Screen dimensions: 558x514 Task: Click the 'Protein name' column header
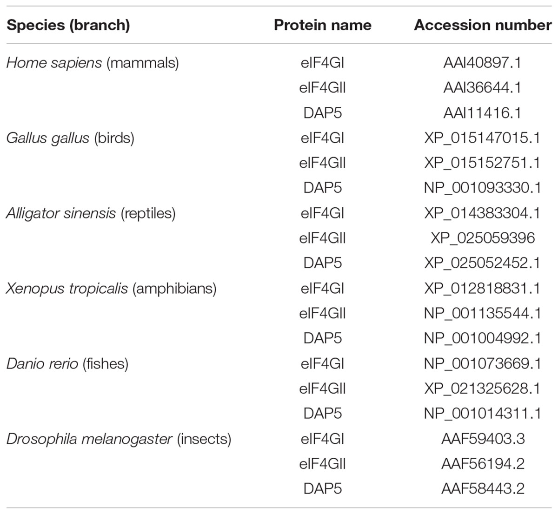click(x=323, y=25)
